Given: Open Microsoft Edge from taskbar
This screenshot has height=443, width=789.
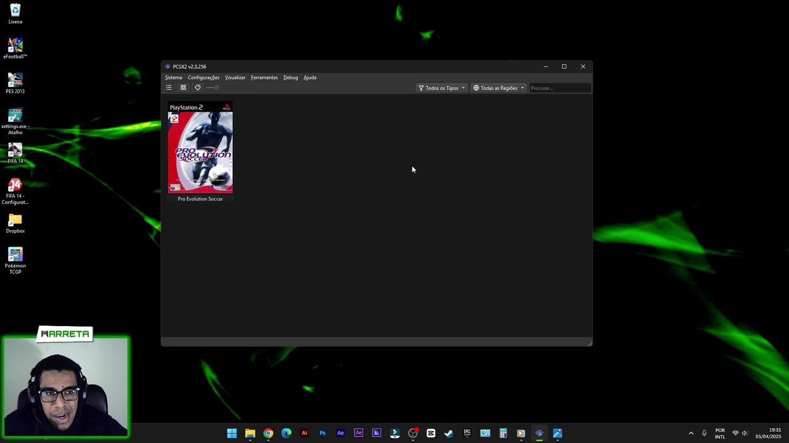Looking at the screenshot, I should [286, 433].
